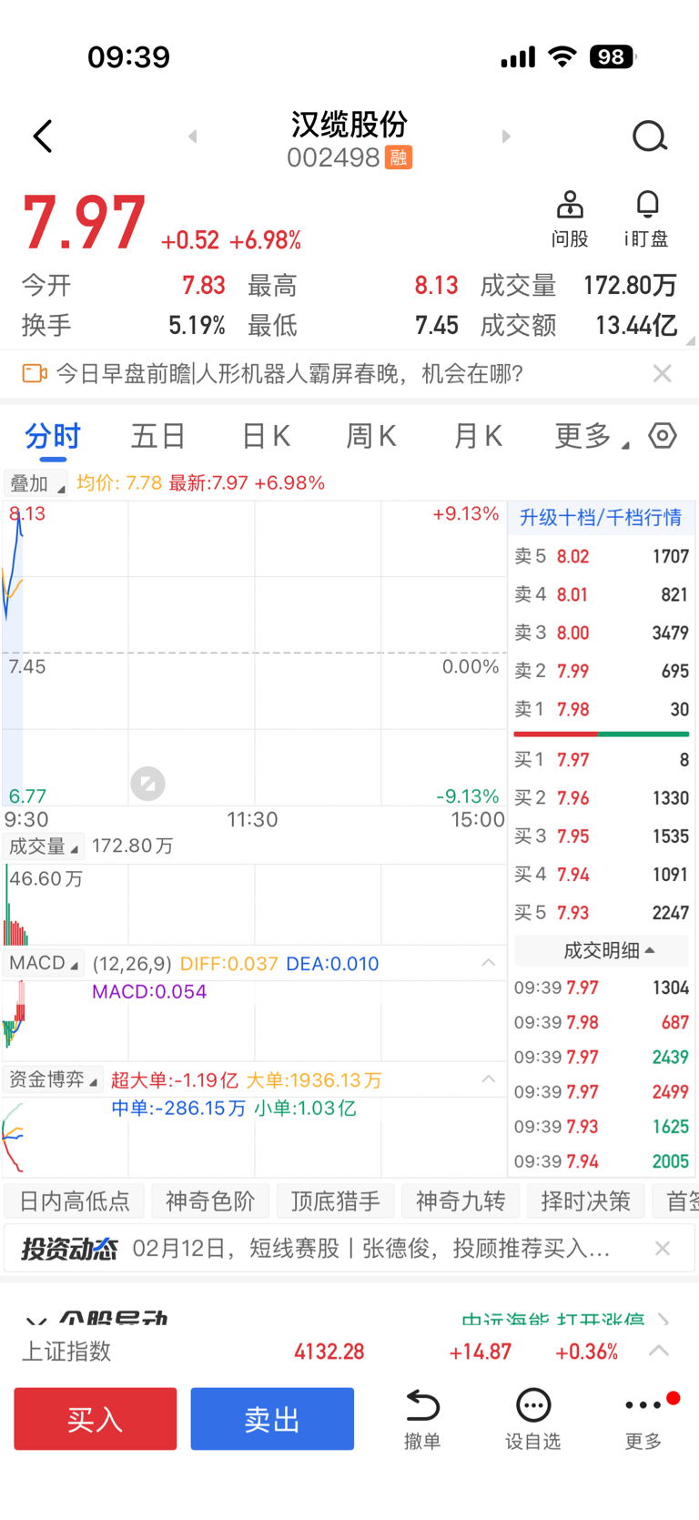Image resolution: width=699 pixels, height=1520 pixels.
Task: Tap the Wi-Fi status icon
Action: point(563,57)
